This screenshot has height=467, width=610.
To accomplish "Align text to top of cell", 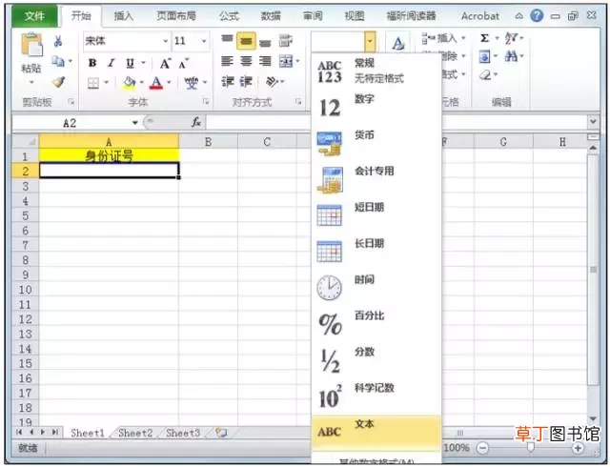I will [x=227, y=40].
